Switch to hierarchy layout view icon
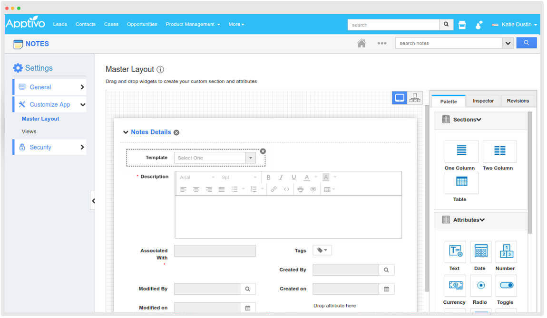Image resolution: width=547 pixels, height=318 pixels. pyautogui.click(x=415, y=98)
